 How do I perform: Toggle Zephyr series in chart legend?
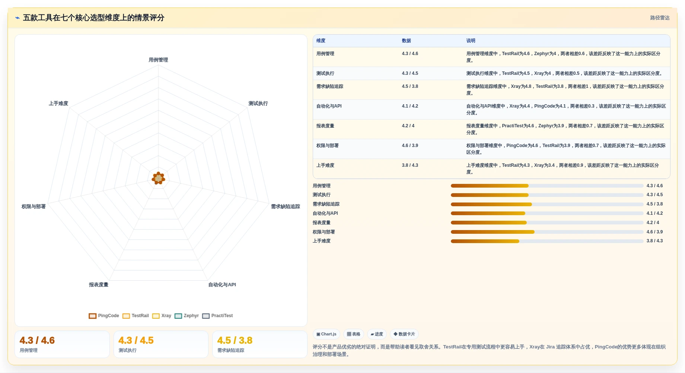(x=187, y=316)
